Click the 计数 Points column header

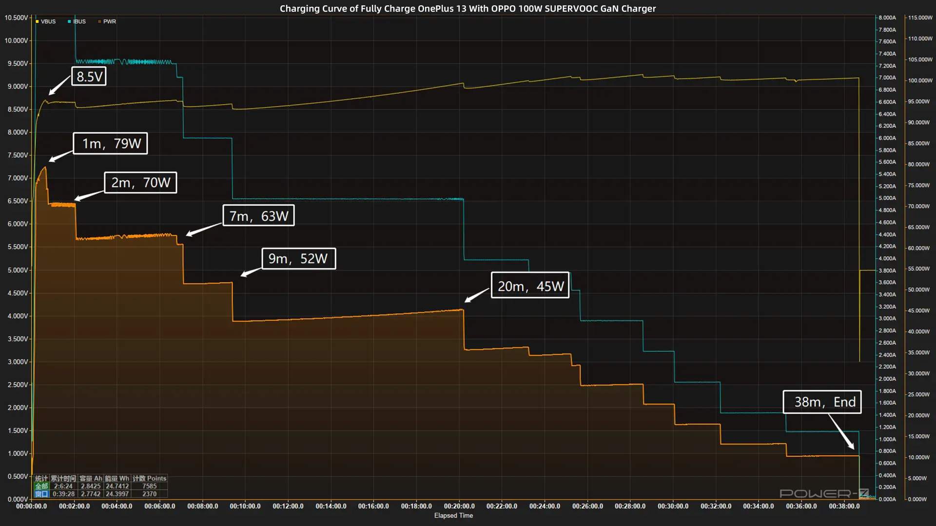click(x=150, y=478)
